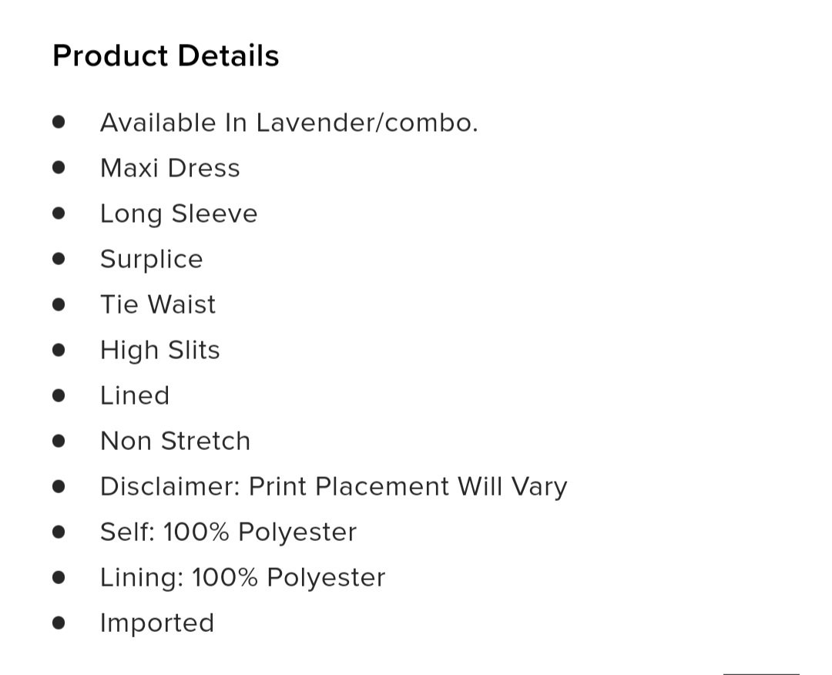Click bullet point next to Maxi Dress
This screenshot has width=832, height=675.
pyautogui.click(x=59, y=168)
